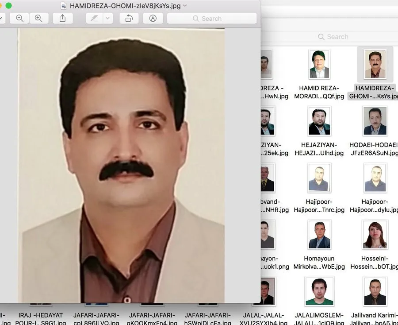Select the Hosseini-Hossein thumbnail
Viewport: 398px width, 325px height.
[x=375, y=235]
